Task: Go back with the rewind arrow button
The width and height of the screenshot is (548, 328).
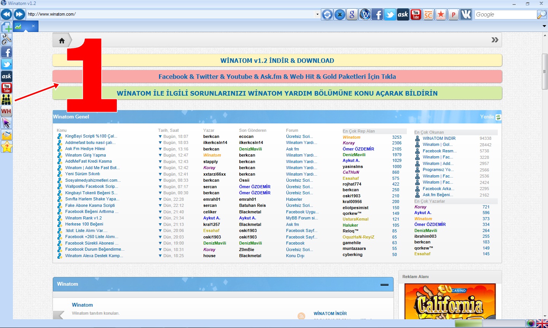Action: coord(6,14)
